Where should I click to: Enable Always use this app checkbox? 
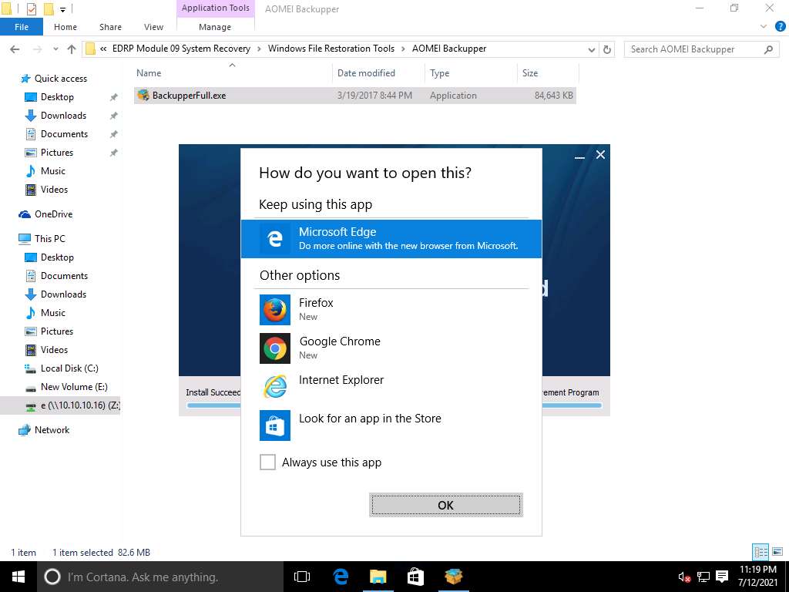point(267,462)
